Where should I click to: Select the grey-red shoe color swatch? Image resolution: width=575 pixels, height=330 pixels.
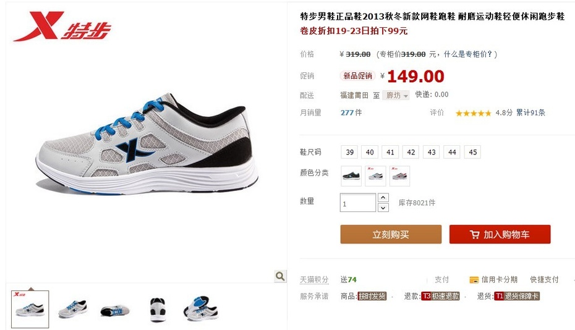[x=399, y=176]
